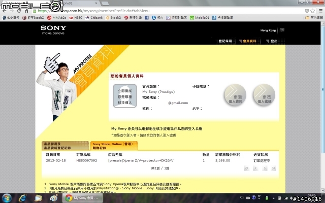Open the 新浪財經 Weibo-icon bookmark

coord(133,18)
